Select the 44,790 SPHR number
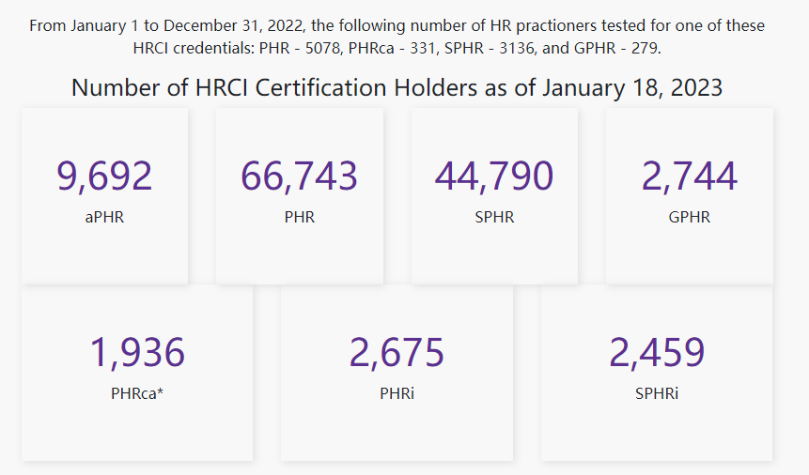 [494, 176]
